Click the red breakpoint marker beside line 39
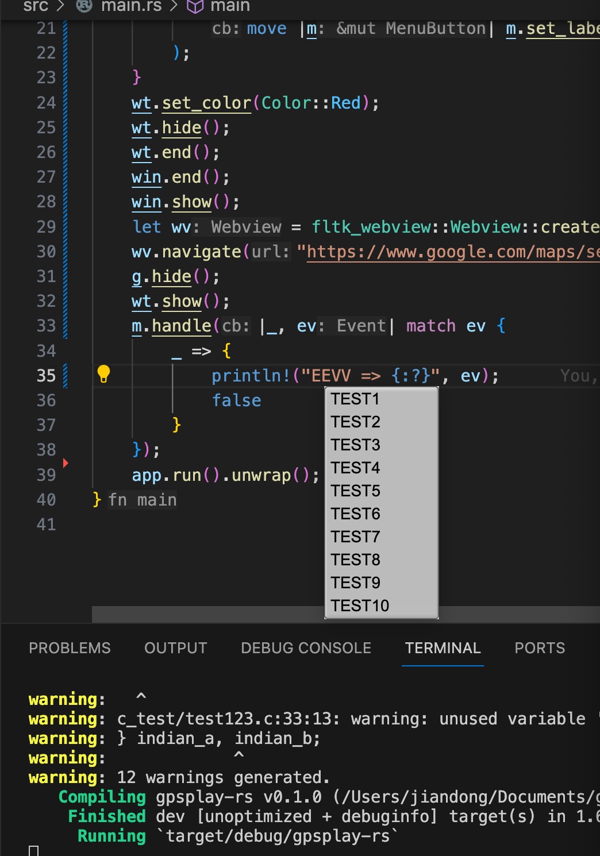600x856 pixels. [x=66, y=462]
